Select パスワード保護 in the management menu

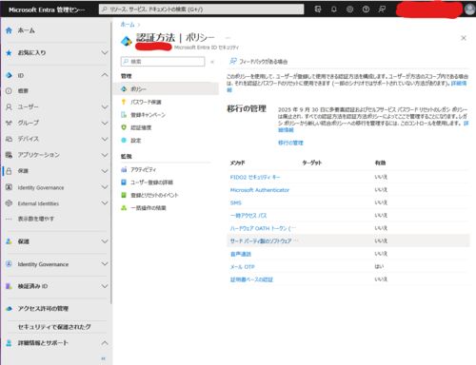(x=146, y=102)
